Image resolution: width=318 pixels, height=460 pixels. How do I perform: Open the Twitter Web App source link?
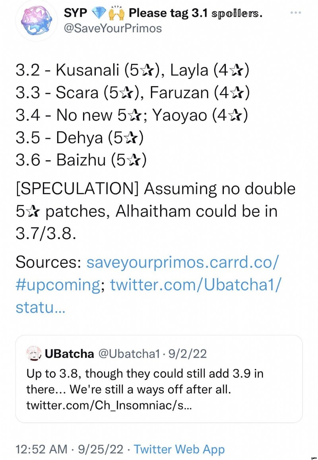179,449
